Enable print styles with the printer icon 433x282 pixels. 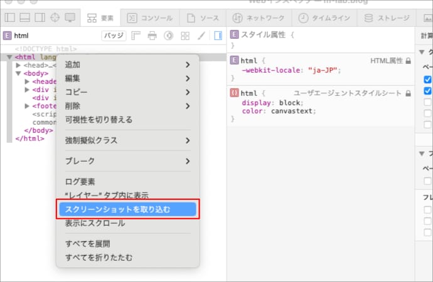tap(152, 36)
